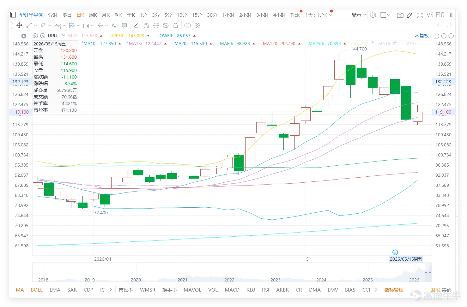
Task: Hide all drawings with crossed eye icon
Action: (x=166, y=26)
